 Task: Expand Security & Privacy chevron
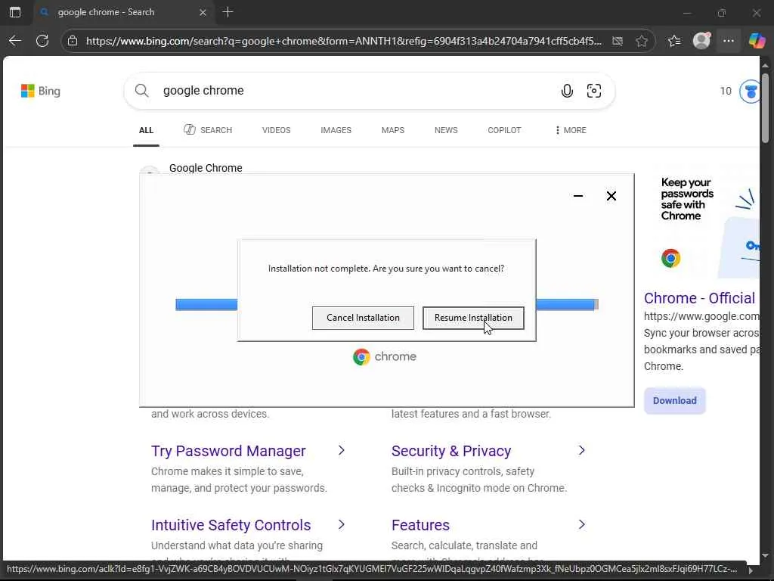[x=581, y=450]
